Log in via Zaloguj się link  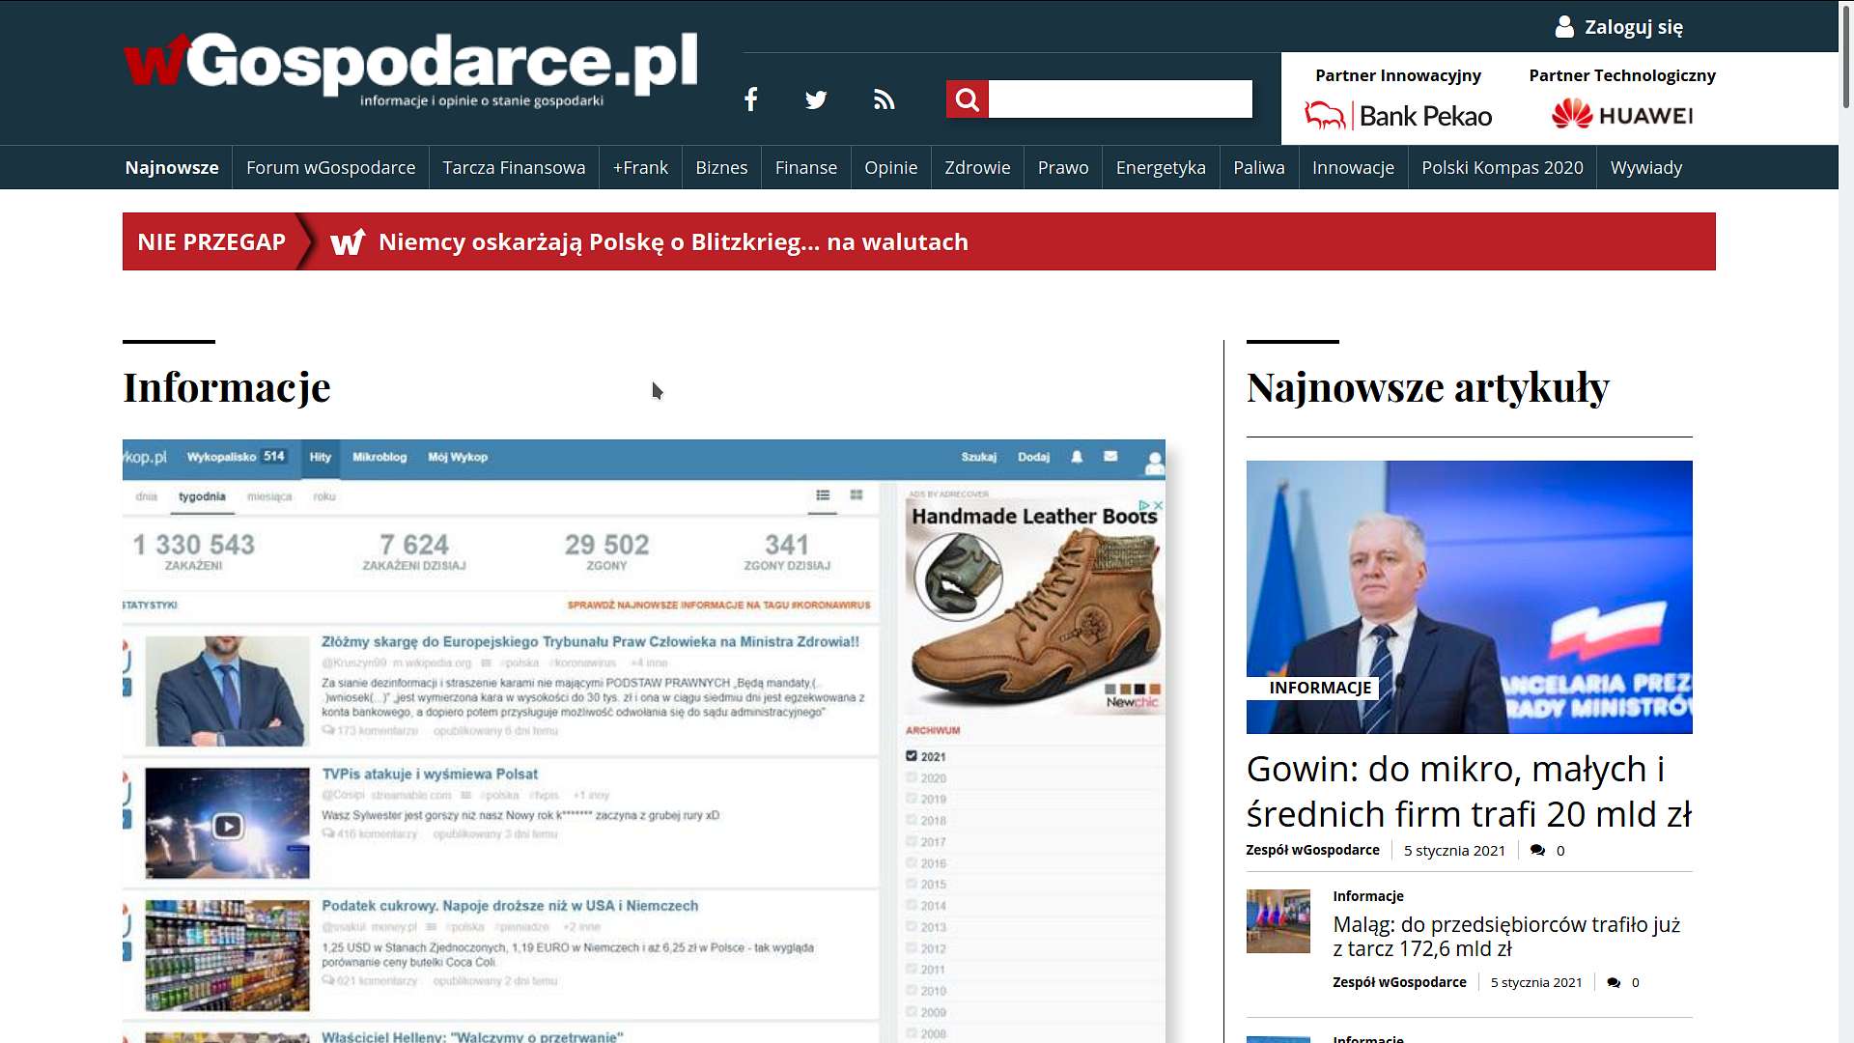point(1634,27)
